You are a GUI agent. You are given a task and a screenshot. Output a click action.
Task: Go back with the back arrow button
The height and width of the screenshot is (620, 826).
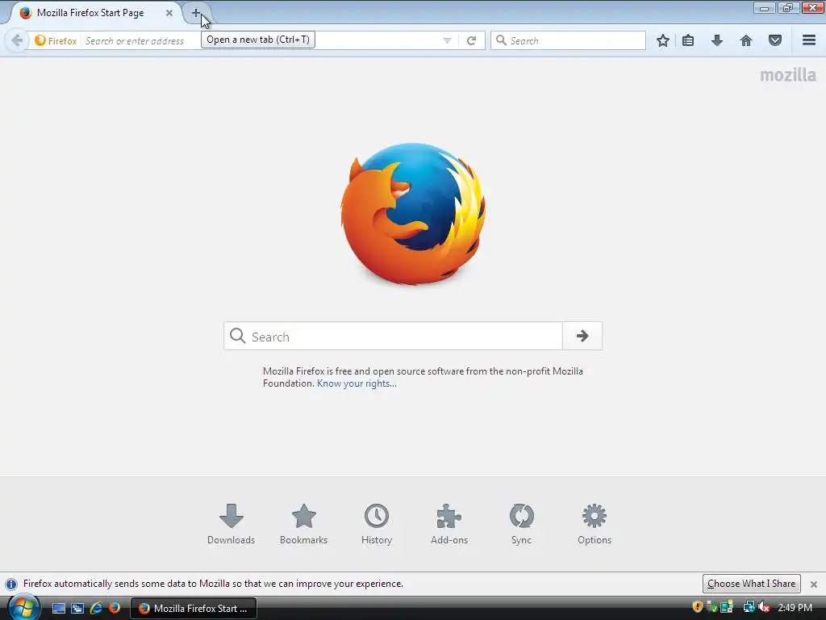tap(17, 40)
